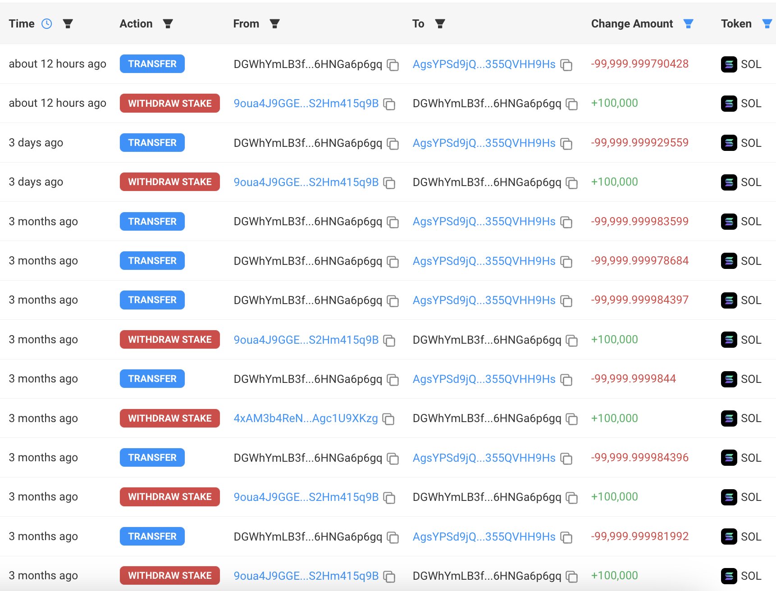Copy From address in -99,999.999790428 row
Screen dimensions: 776x591
point(393,65)
